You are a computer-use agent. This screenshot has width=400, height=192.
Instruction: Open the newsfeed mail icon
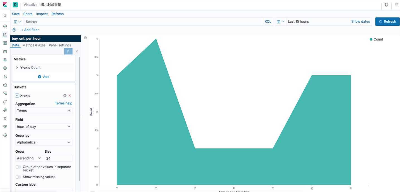click(396, 5)
